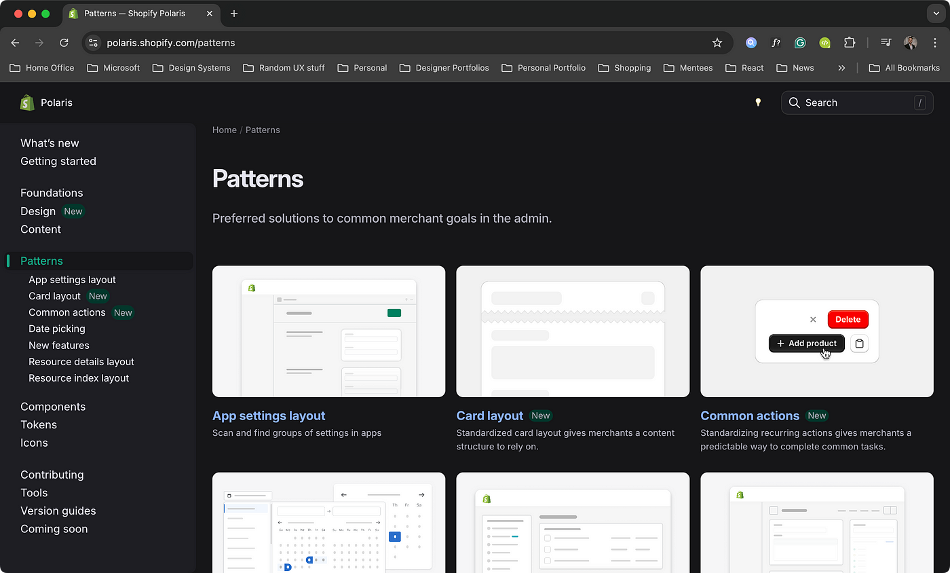Open Contributing in sidebar

pyautogui.click(x=52, y=475)
